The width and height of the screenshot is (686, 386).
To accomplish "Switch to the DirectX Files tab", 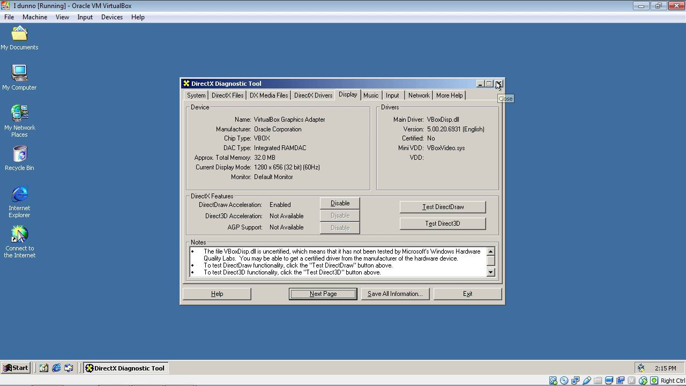I will 227,95.
